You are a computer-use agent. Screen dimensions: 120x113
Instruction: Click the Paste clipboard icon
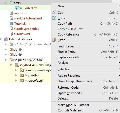click(x=54, y=40)
